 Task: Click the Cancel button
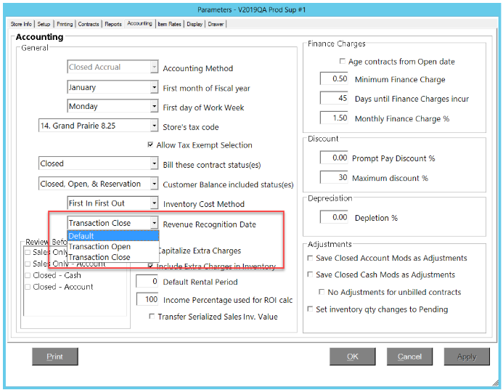point(409,357)
